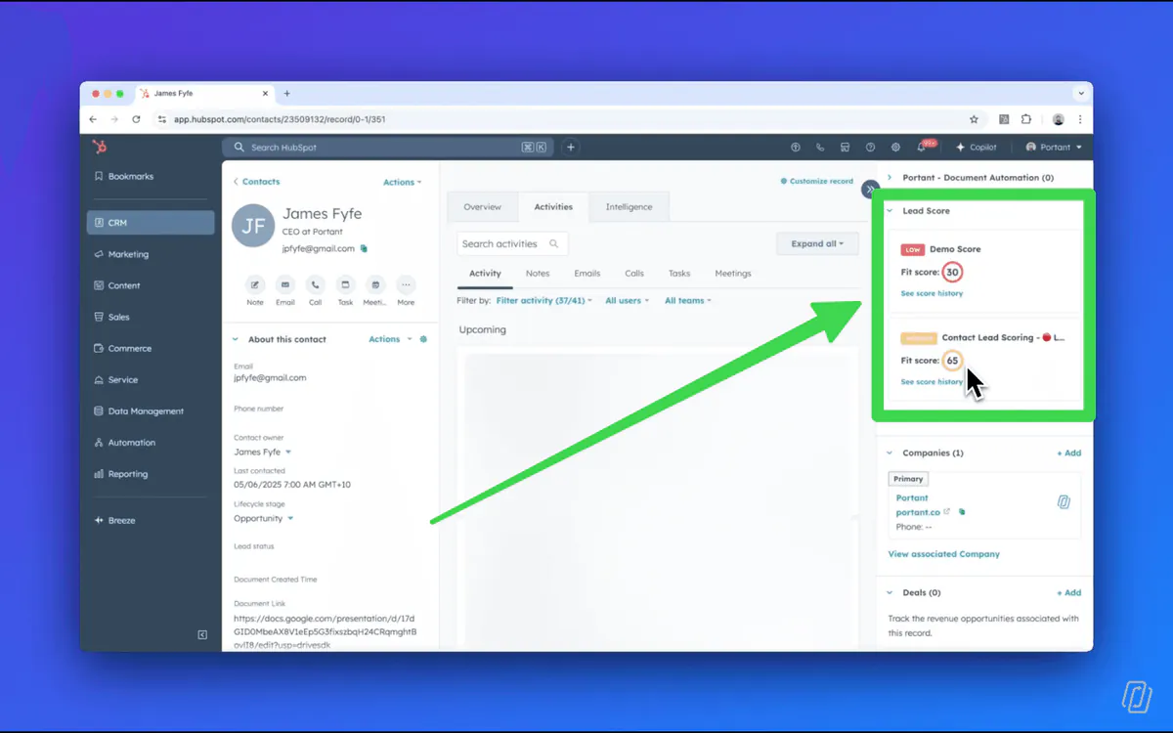Collapse the Lead Score section
Viewport: 1173px width, 733px height.
(890, 211)
